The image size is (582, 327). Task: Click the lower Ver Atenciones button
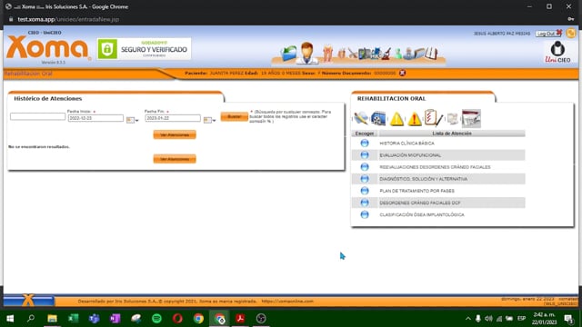click(x=175, y=159)
